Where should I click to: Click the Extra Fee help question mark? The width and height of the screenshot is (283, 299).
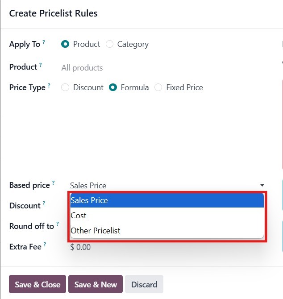point(45,245)
